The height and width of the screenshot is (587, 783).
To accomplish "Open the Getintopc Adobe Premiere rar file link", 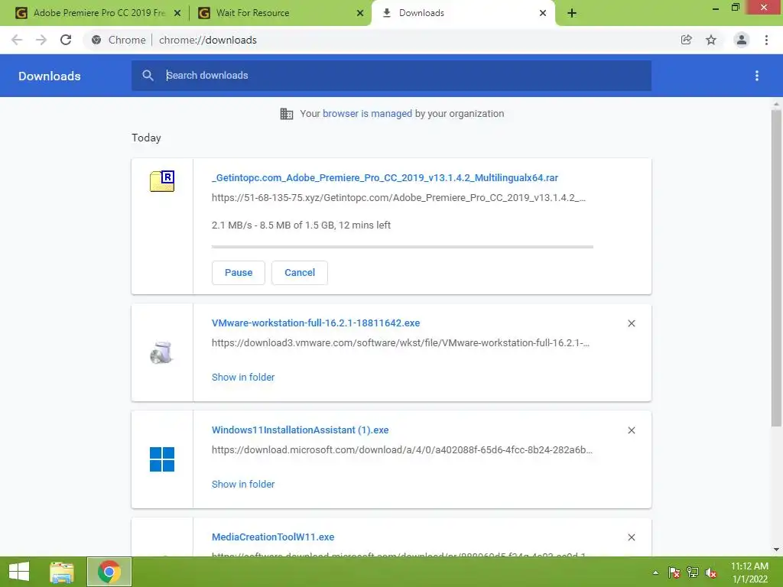I will pyautogui.click(x=385, y=177).
